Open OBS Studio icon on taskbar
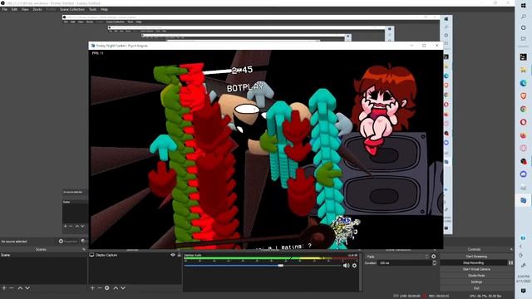The height and width of the screenshot is (299, 532). point(523,161)
